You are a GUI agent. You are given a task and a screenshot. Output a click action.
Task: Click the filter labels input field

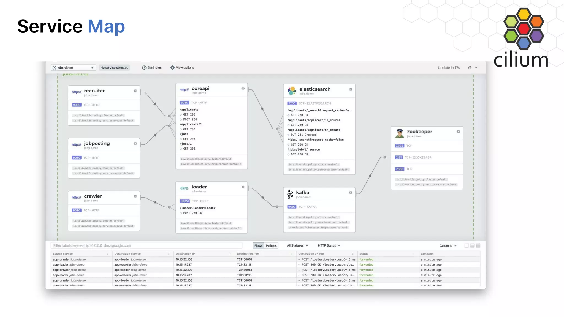(146, 246)
